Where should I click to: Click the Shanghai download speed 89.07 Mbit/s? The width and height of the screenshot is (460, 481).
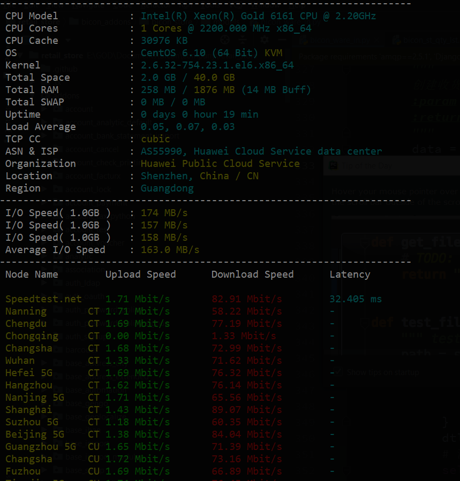[x=246, y=409]
